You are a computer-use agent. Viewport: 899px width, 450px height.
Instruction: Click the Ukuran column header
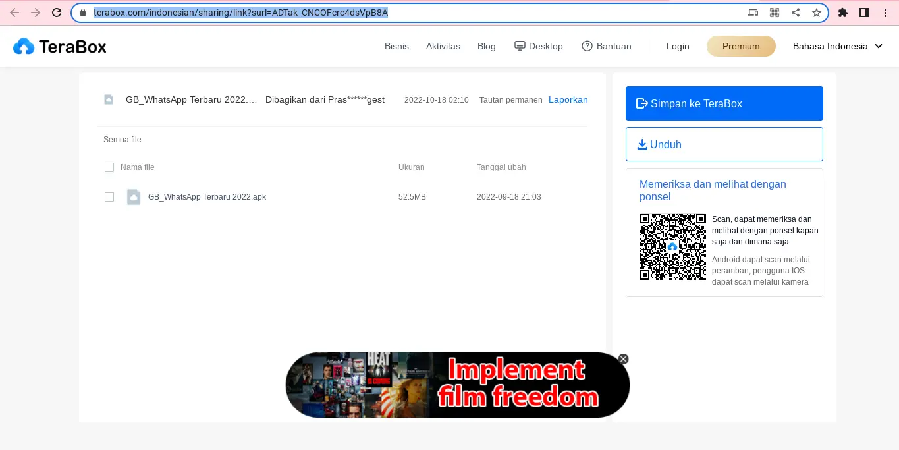[412, 167]
